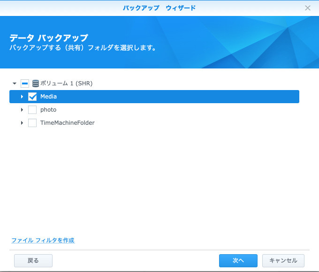Expand the TimeMachineFolder node

coord(22,123)
